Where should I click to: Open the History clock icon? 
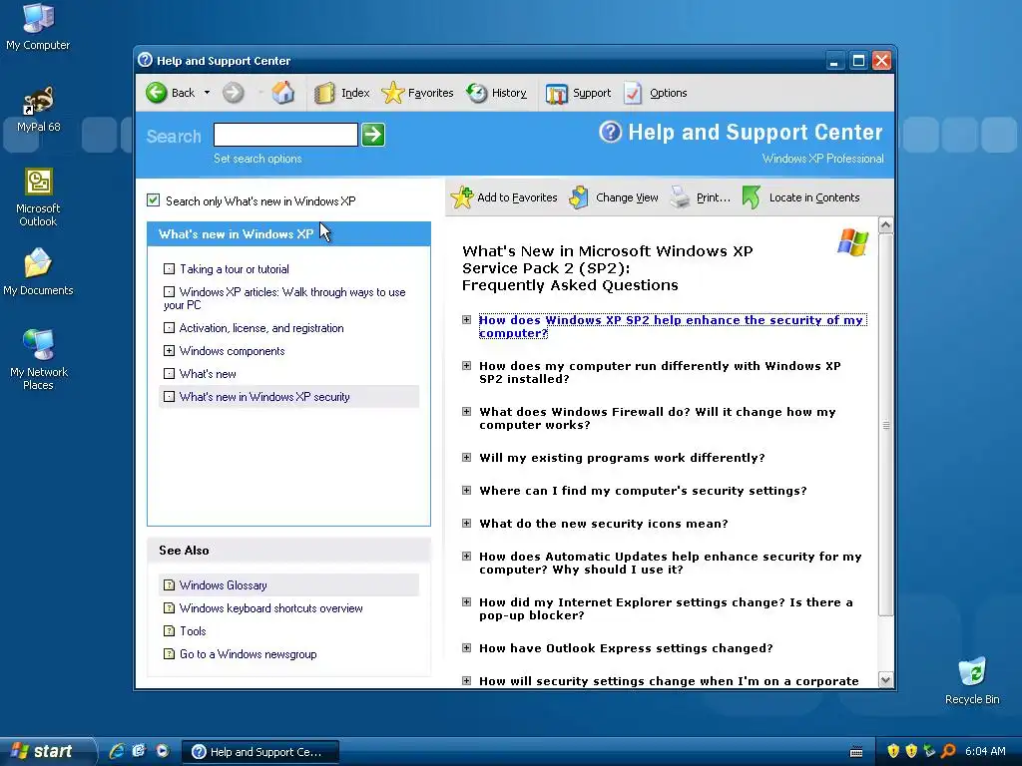click(x=476, y=93)
